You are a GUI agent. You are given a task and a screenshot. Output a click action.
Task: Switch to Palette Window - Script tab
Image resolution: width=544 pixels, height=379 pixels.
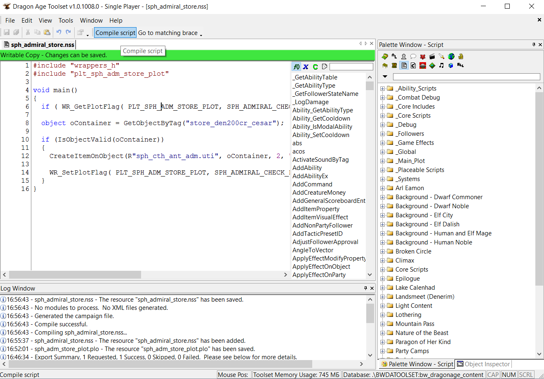coord(417,364)
